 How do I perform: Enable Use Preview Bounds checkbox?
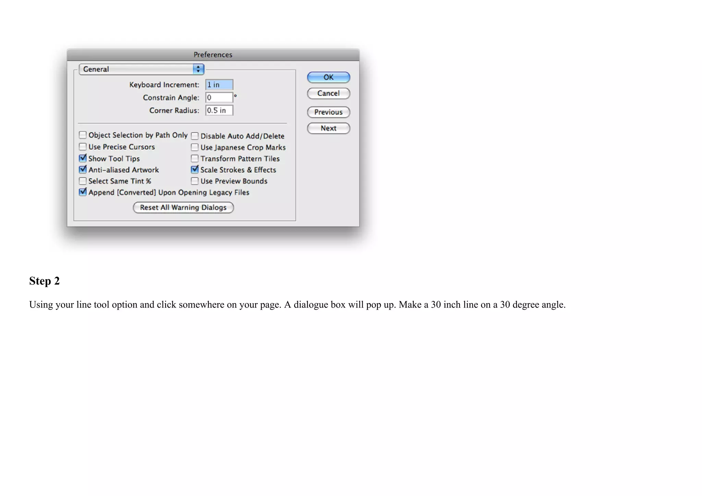coord(195,181)
